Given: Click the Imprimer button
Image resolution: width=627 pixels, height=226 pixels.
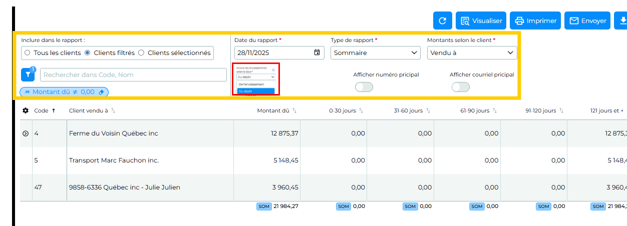Looking at the screenshot, I should [535, 20].
